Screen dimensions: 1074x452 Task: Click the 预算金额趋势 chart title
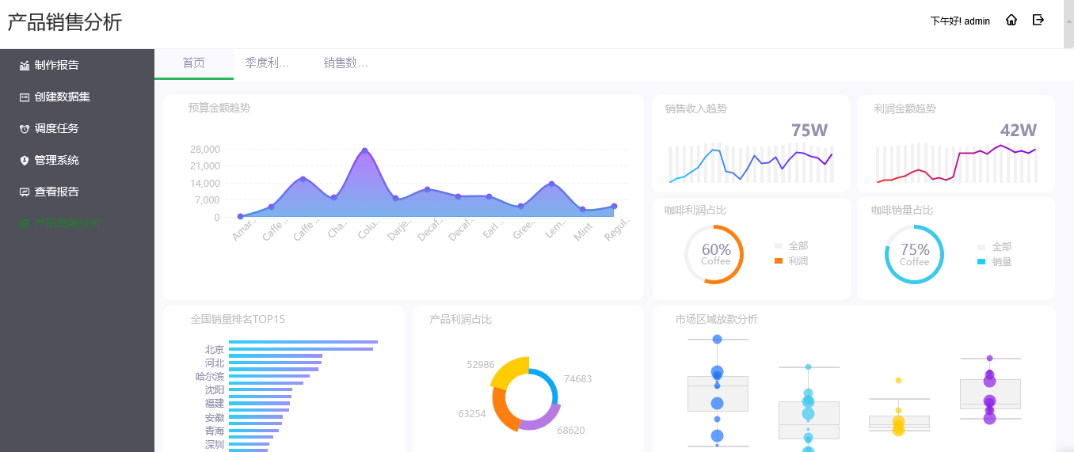point(219,108)
